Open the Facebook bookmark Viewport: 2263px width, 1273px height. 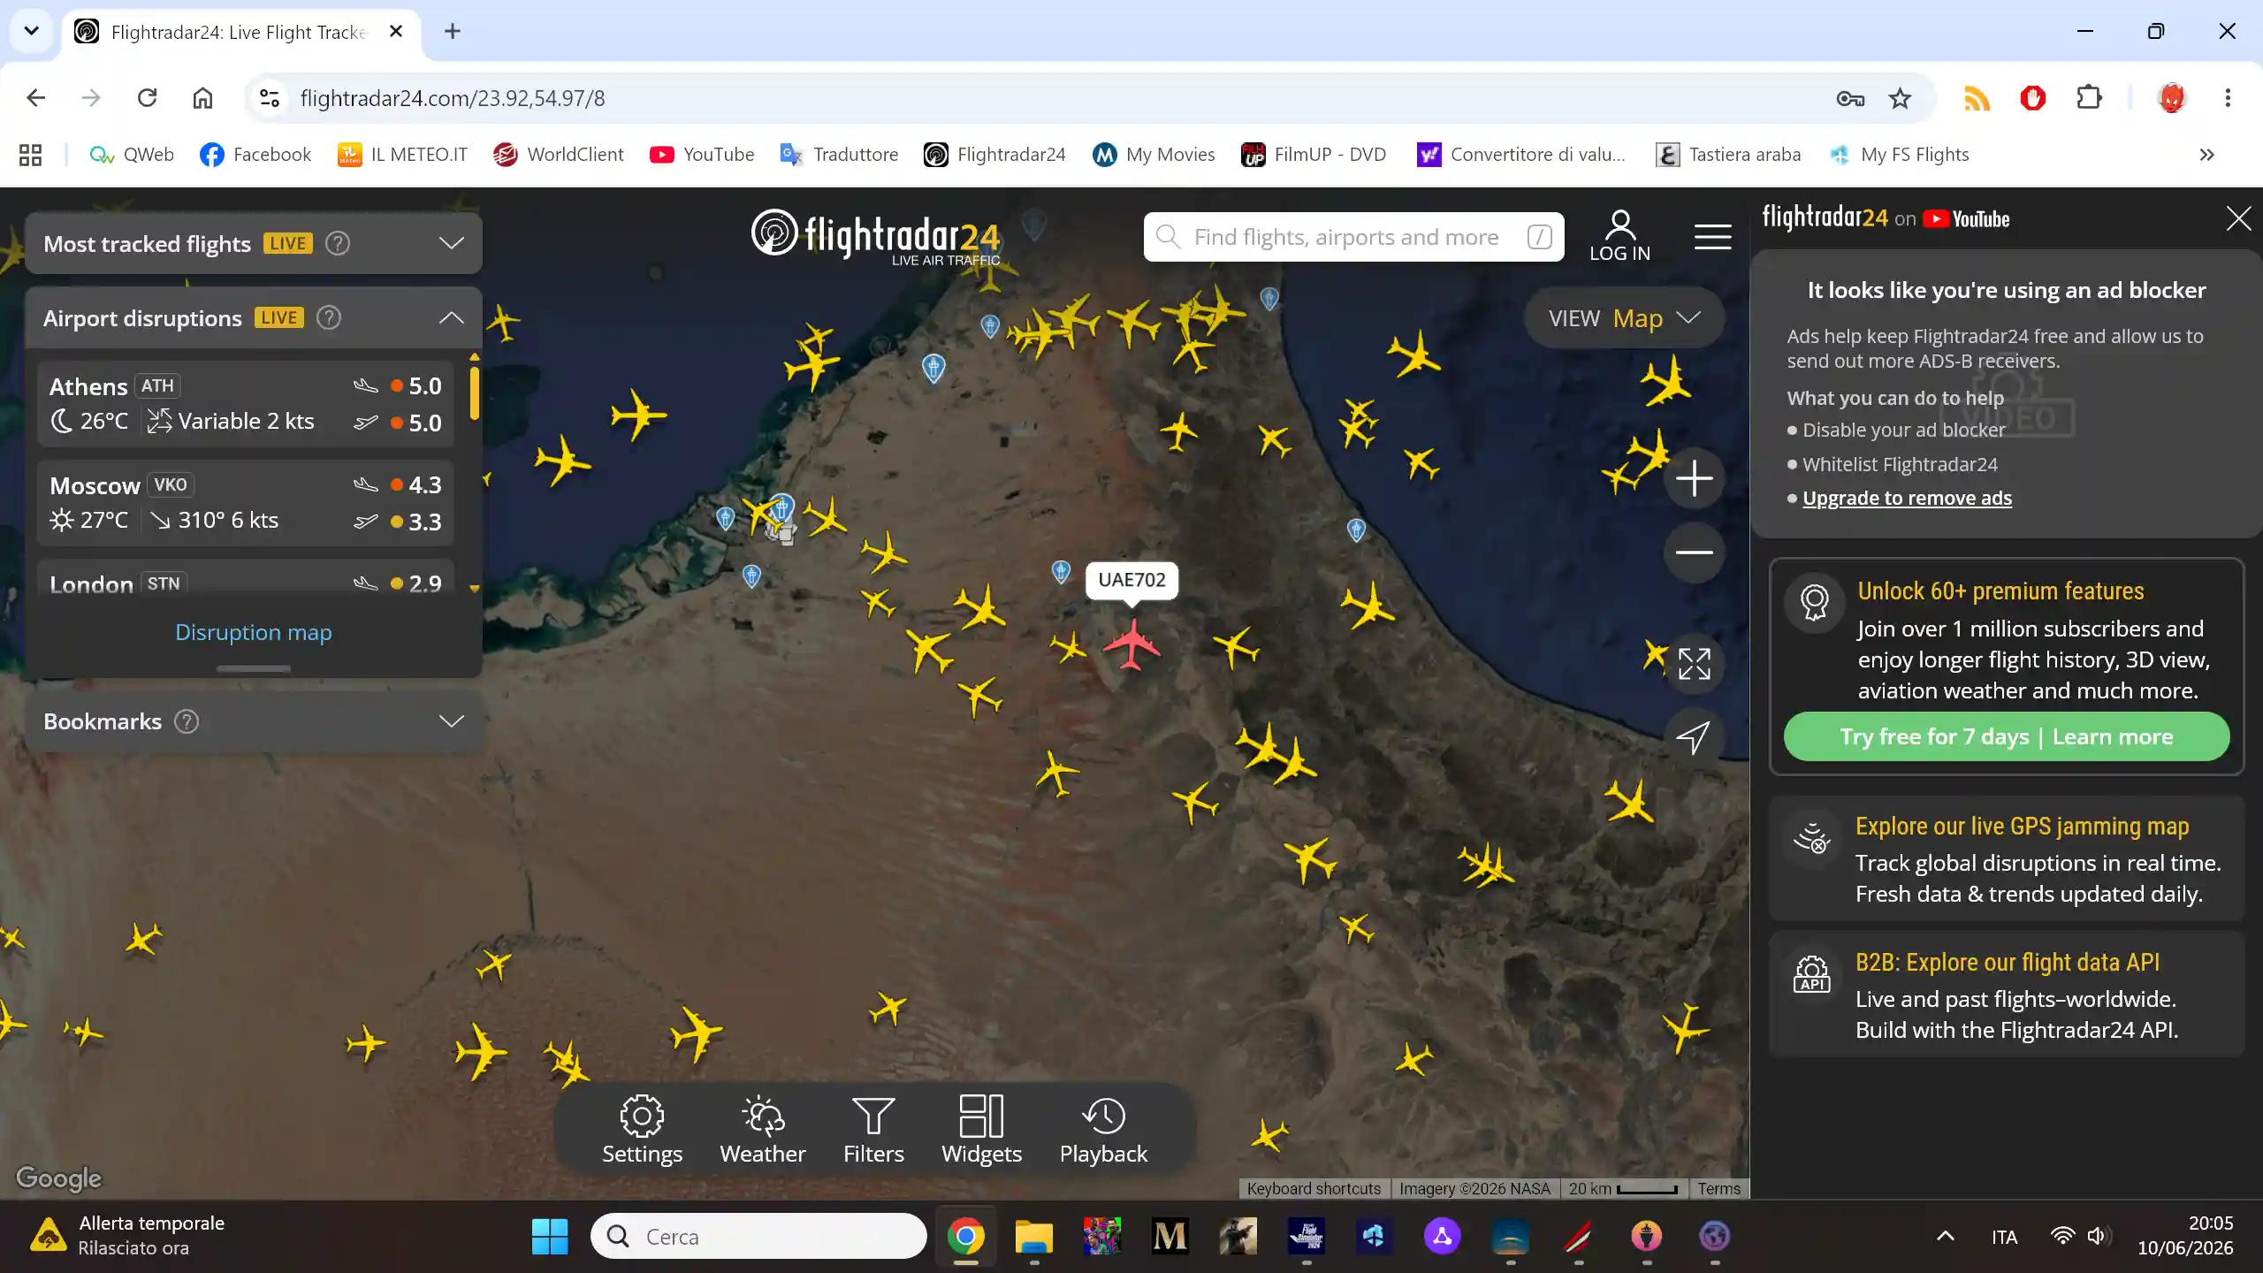tap(255, 155)
